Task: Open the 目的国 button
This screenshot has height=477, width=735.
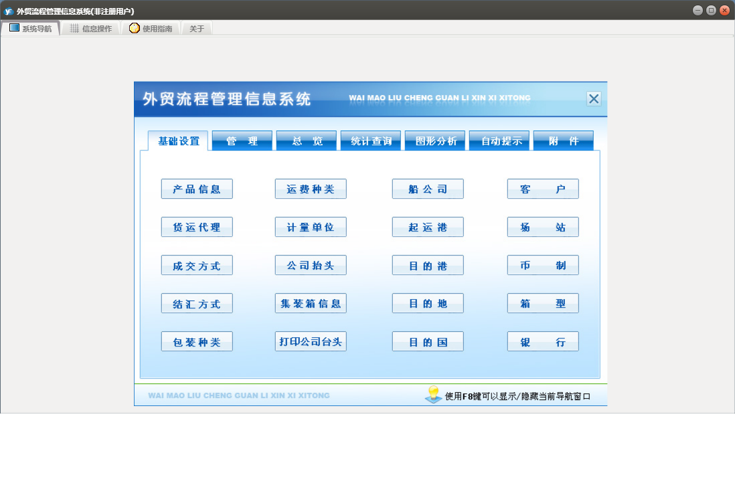Action: 428,342
